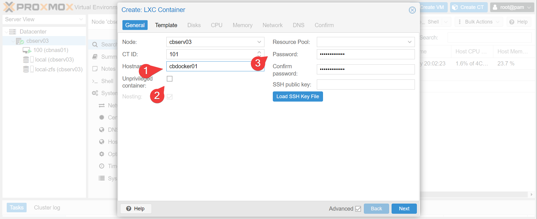Collapse the cbserv03 tree node
The image size is (537, 219).
tap(13, 41)
